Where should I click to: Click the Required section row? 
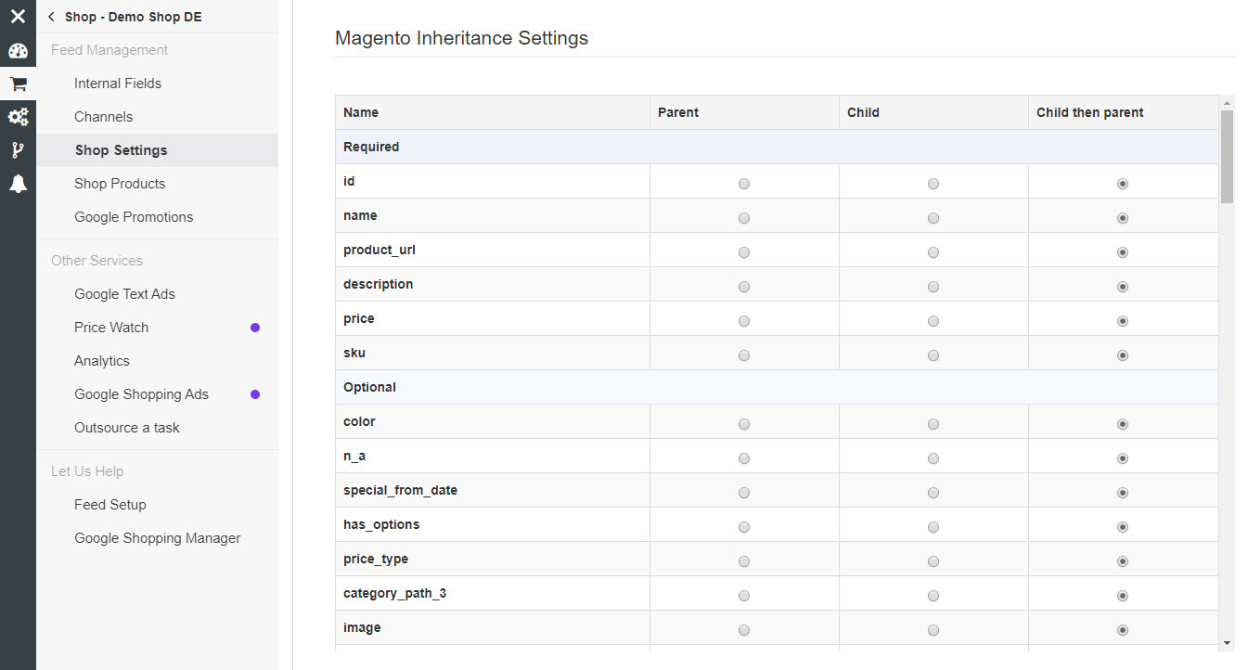(x=777, y=147)
